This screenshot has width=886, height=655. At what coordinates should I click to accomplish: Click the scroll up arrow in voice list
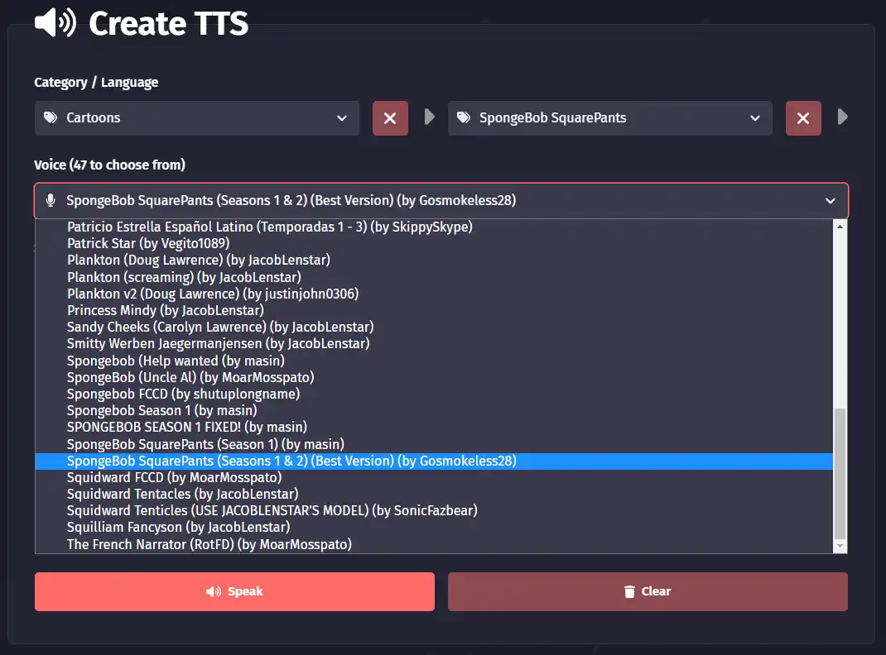(x=840, y=227)
